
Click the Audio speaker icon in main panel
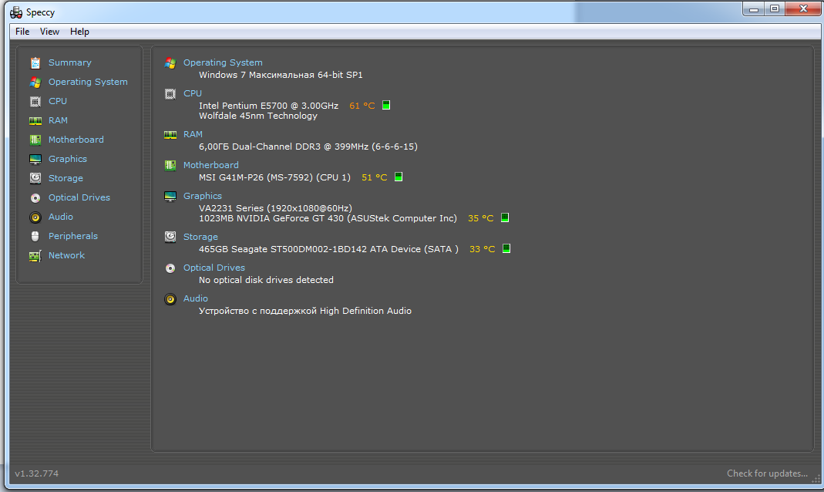(170, 299)
